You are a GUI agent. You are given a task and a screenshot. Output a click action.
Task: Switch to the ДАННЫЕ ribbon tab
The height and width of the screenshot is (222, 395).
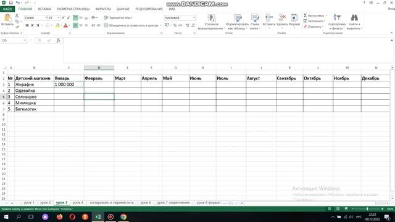tap(123, 9)
